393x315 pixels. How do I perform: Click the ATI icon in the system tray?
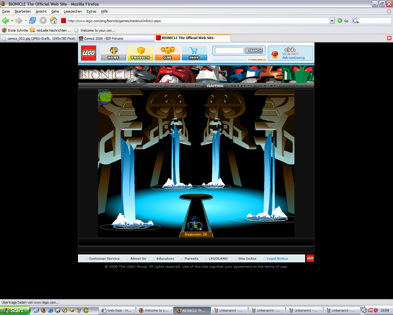click(370, 310)
